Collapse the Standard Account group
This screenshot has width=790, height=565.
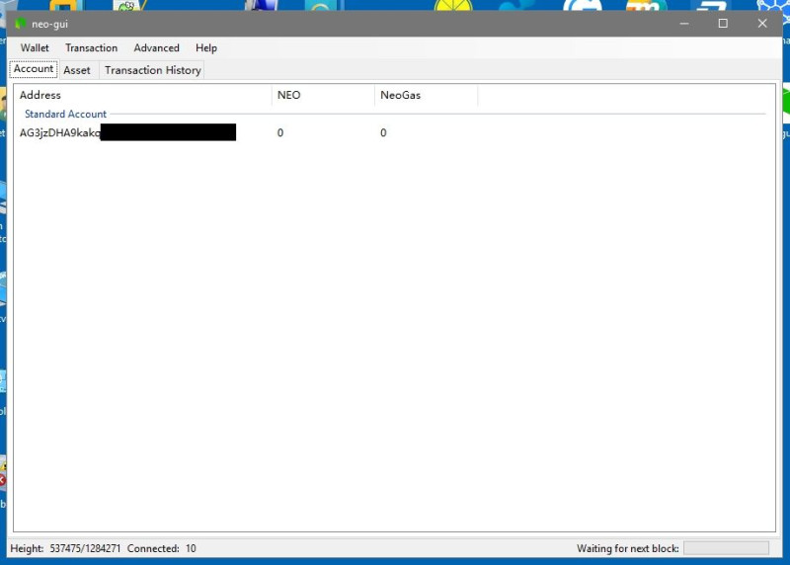pyautogui.click(x=65, y=114)
